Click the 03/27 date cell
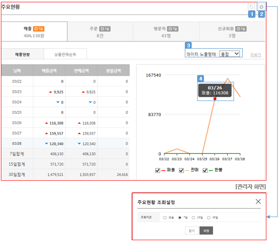This screenshot has width=280, height=242. [17, 133]
